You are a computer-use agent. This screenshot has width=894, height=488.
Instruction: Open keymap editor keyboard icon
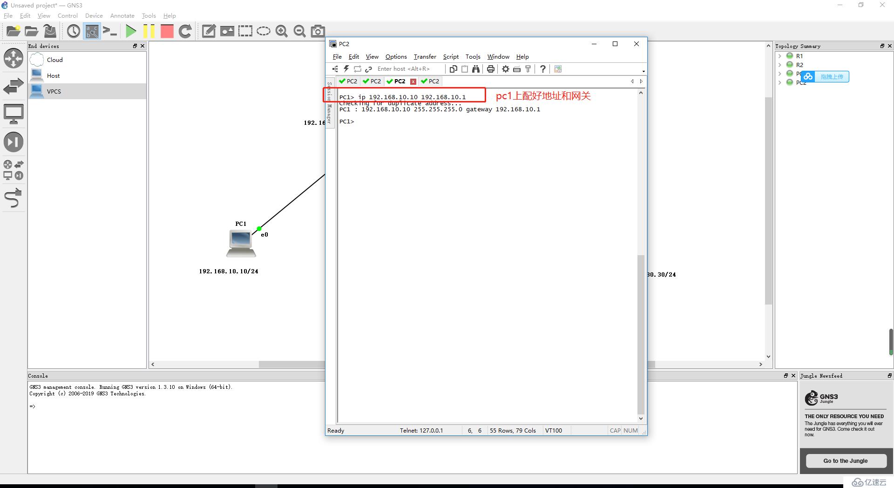click(516, 69)
